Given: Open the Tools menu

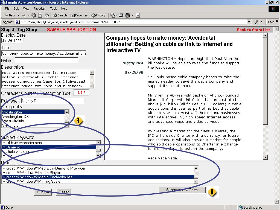Looking at the screenshot, I should pos(53,8).
